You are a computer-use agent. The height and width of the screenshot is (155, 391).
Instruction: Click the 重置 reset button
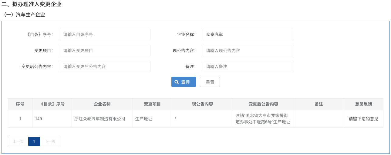pos(210,82)
